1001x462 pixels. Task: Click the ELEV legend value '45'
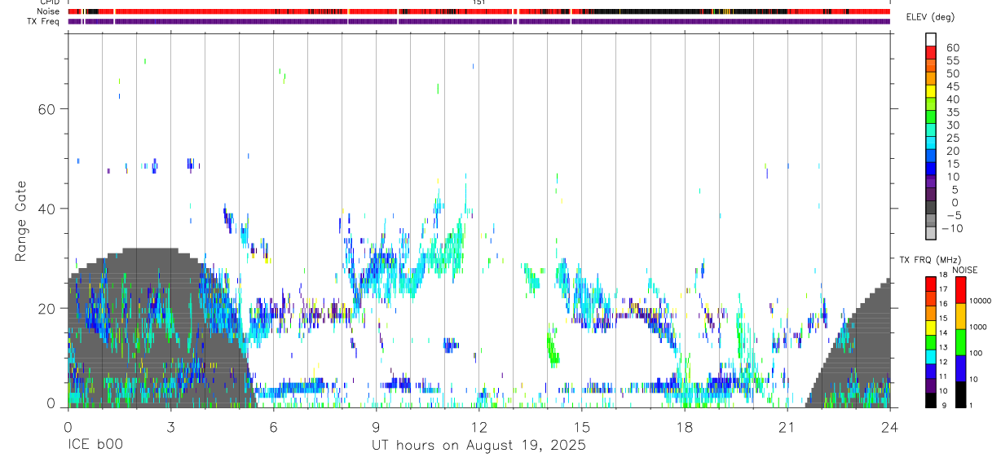(952, 86)
